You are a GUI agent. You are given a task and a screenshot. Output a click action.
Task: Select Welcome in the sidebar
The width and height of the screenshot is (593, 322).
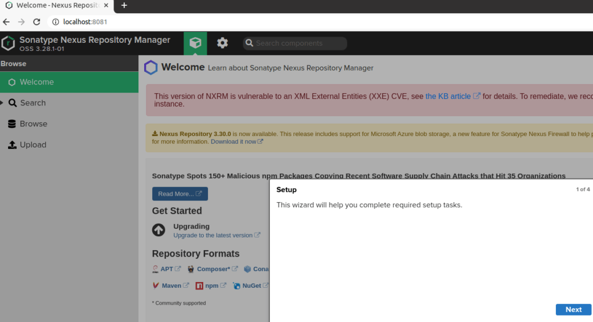pyautogui.click(x=69, y=82)
